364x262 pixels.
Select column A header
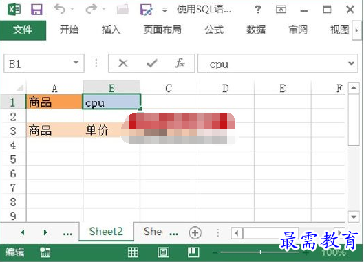(x=54, y=88)
